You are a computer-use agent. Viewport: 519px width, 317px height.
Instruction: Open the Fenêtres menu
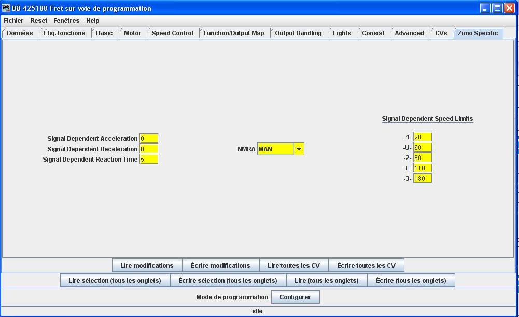66,21
